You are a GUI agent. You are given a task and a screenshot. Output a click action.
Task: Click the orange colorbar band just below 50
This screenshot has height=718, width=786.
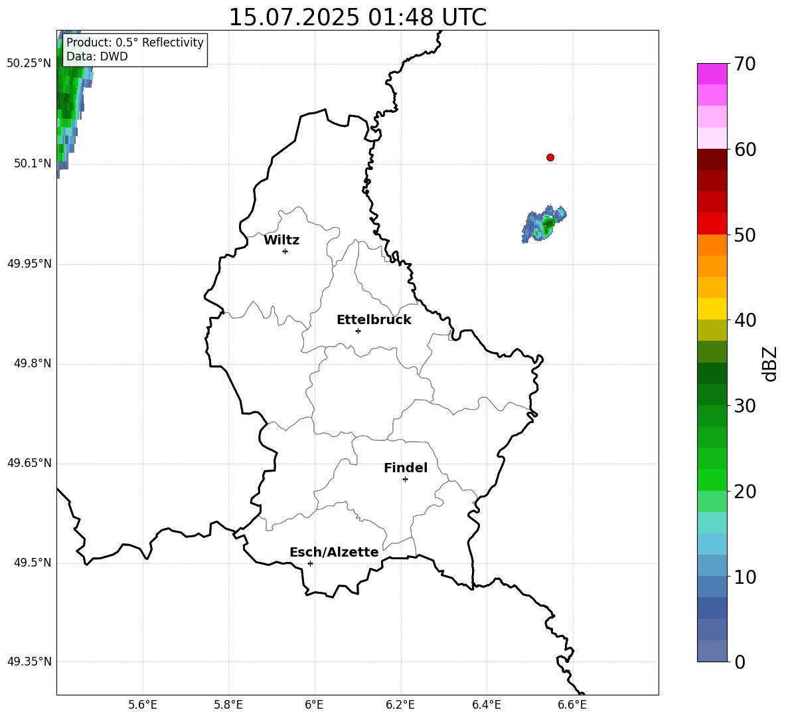[712, 245]
